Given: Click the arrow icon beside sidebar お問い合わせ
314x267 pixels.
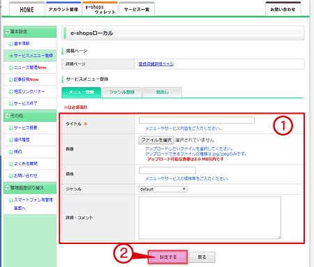Looking at the screenshot, I should coord(10,176).
